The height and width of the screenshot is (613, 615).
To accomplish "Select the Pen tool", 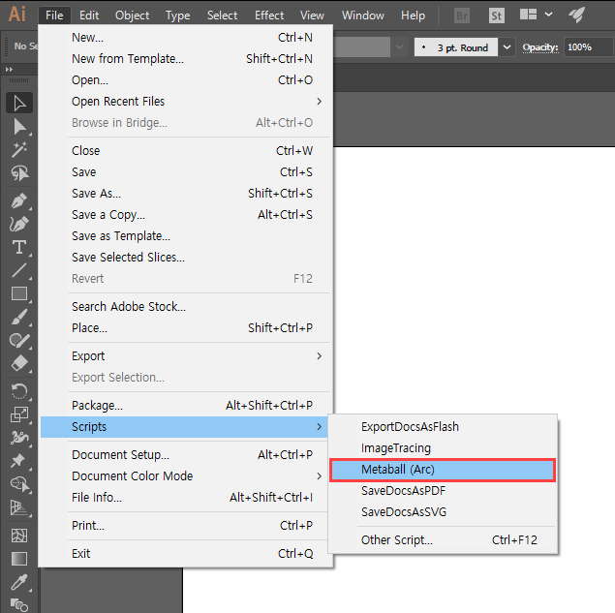I will 19,200.
